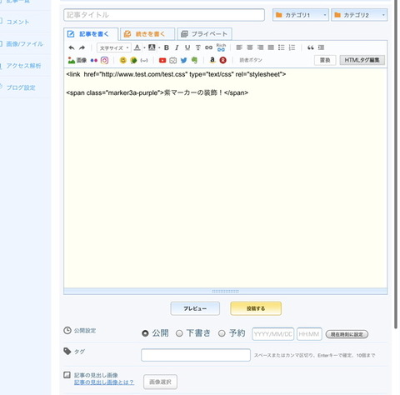
Task: Insert an Evernote item
Action: pos(194,60)
